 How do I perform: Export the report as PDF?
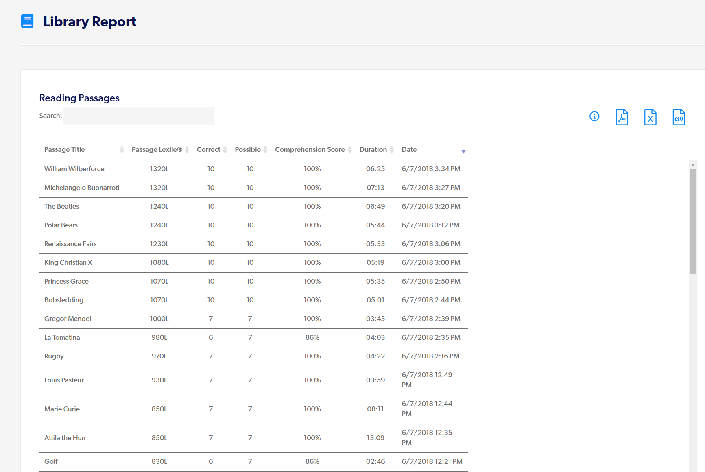pyautogui.click(x=622, y=117)
